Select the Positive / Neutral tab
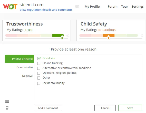Screen dimensions: 146x113 pos(19,59)
